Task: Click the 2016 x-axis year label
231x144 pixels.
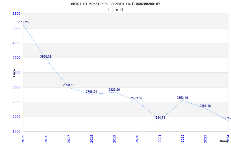Action: (x=46, y=139)
